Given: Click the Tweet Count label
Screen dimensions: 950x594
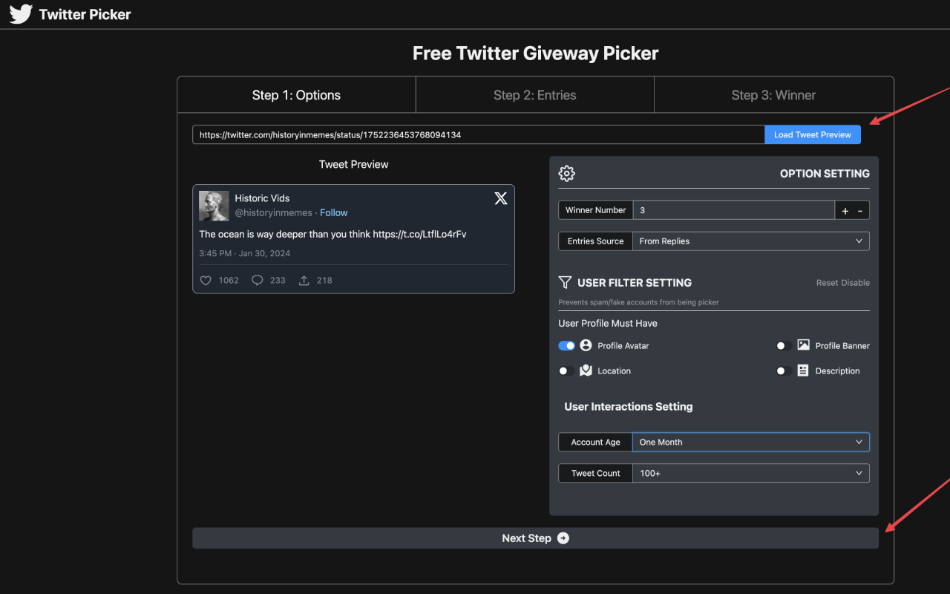Looking at the screenshot, I should click(x=595, y=473).
